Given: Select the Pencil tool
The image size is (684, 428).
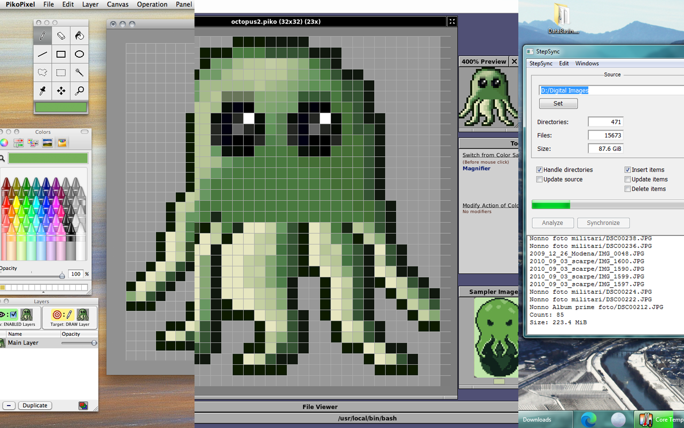Looking at the screenshot, I should click(x=43, y=36).
